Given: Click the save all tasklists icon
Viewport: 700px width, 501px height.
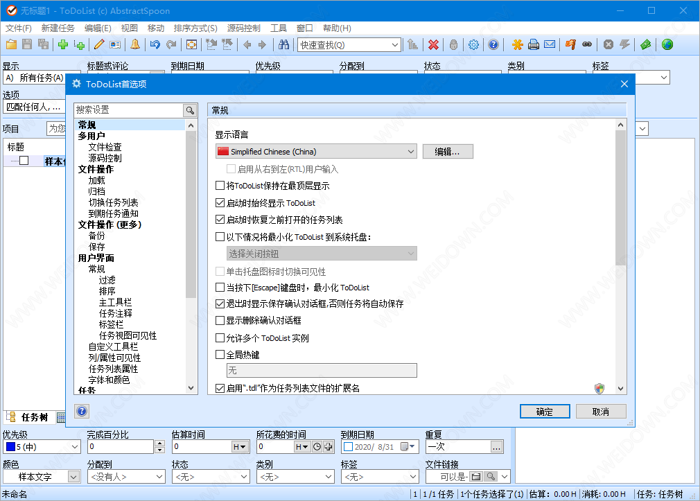Looking at the screenshot, I should (x=43, y=44).
